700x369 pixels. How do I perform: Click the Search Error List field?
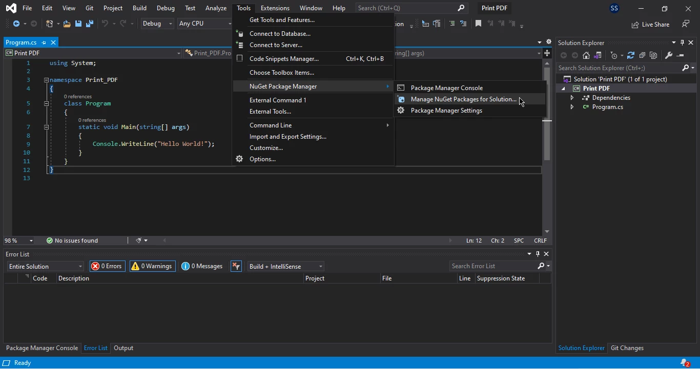point(493,266)
